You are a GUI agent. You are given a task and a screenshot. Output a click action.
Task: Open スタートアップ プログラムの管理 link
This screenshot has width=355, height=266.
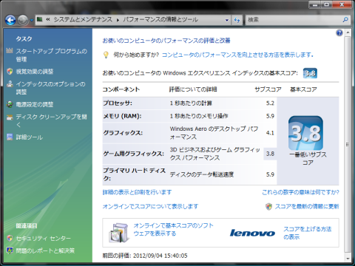point(52,55)
